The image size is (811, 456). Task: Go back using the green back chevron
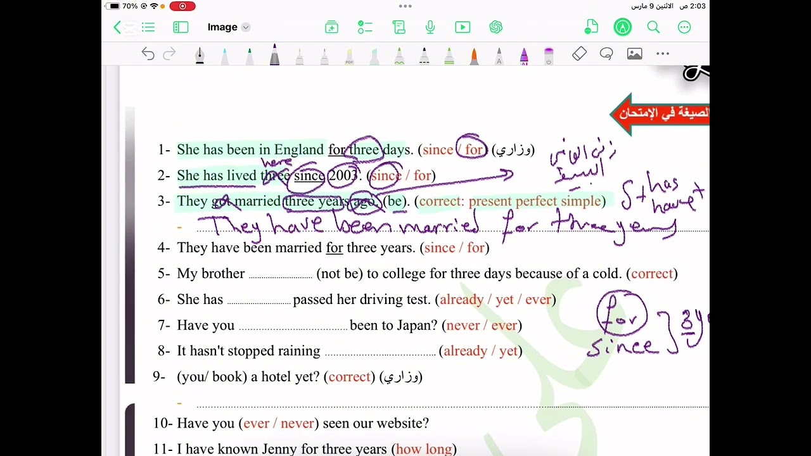pos(117,27)
